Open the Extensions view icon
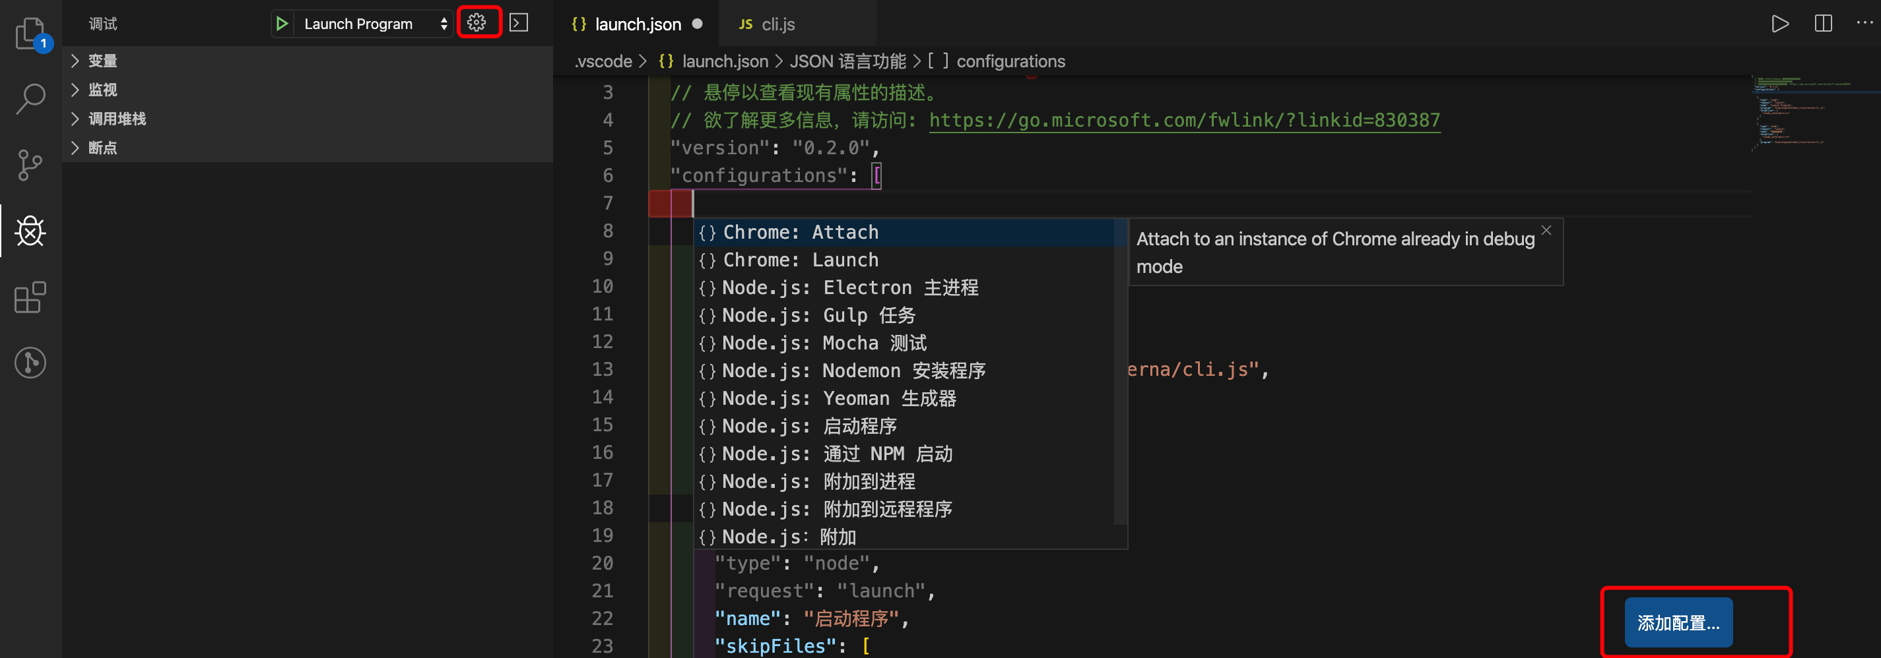 (30, 297)
